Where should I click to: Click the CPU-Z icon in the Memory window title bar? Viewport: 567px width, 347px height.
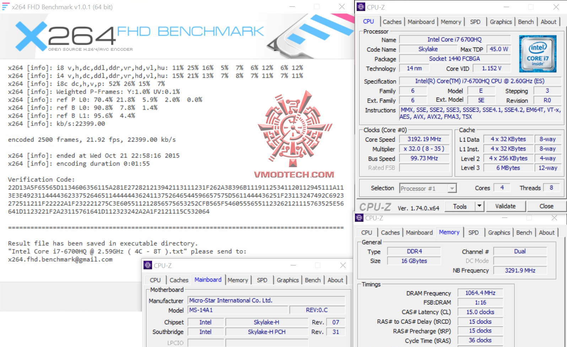pos(359,218)
